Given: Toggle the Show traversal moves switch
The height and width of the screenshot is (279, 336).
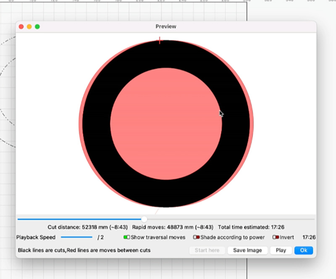Looking at the screenshot, I should pyautogui.click(x=127, y=237).
